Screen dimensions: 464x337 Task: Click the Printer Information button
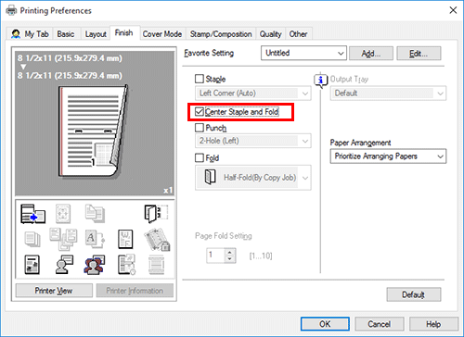(135, 291)
